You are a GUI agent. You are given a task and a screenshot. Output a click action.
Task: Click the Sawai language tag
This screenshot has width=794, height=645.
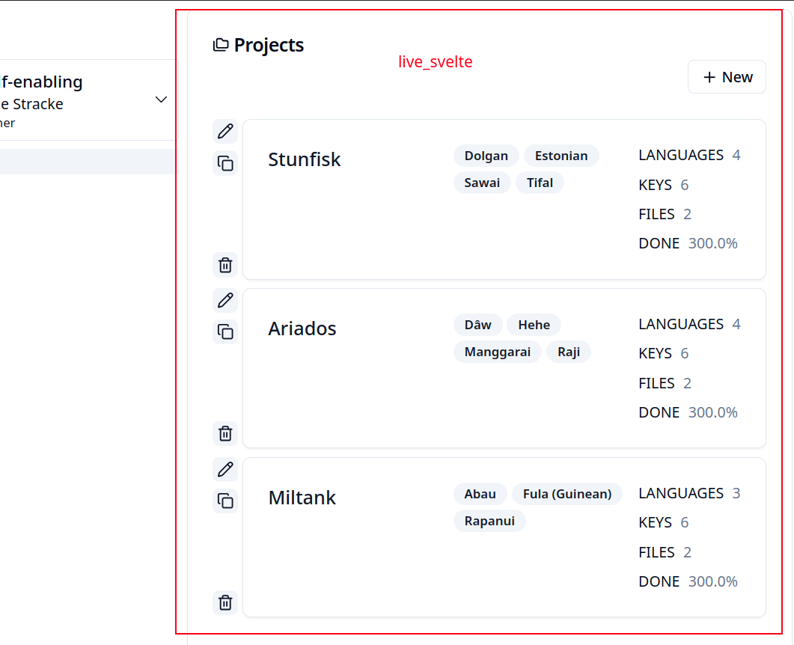(482, 183)
